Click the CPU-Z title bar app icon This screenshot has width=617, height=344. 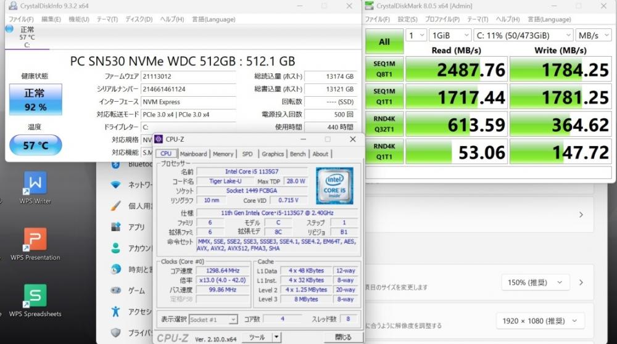click(x=159, y=139)
